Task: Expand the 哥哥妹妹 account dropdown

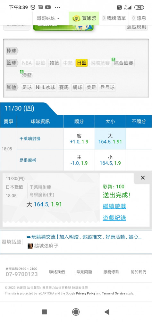Action: (x=48, y=18)
